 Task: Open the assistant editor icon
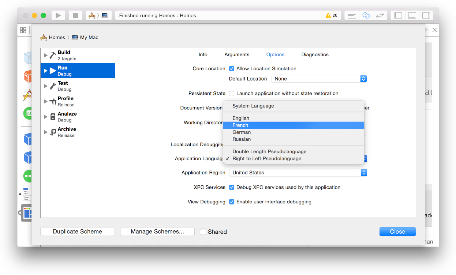(366, 15)
